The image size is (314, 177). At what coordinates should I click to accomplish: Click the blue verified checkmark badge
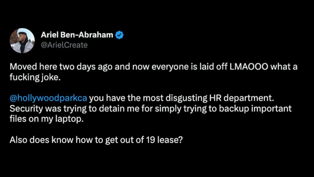click(119, 35)
